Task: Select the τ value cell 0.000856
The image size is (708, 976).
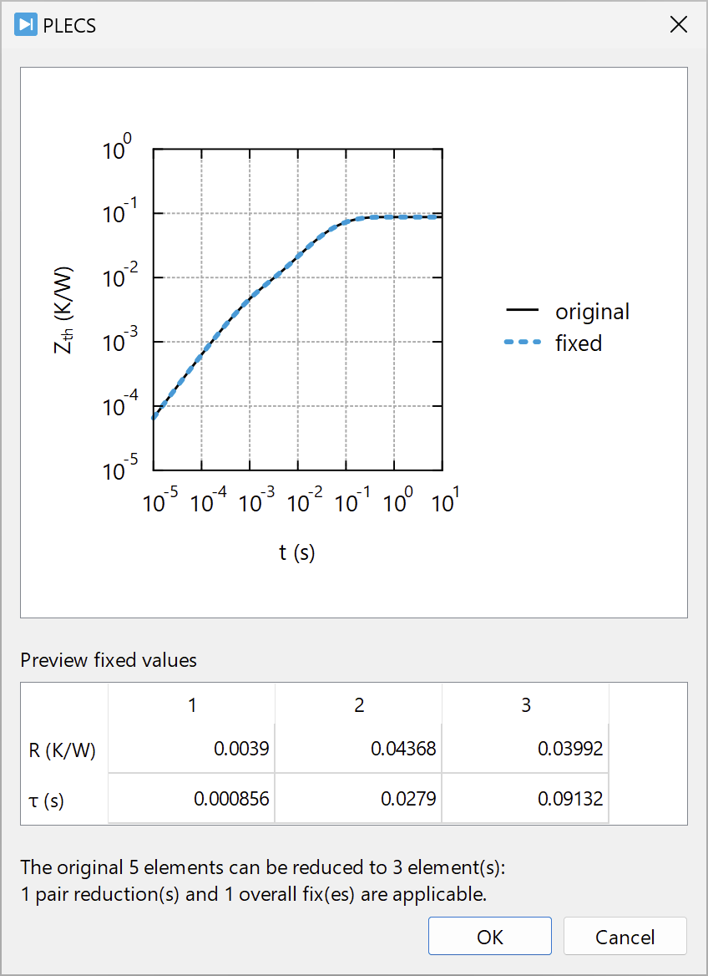Action: coord(192,799)
